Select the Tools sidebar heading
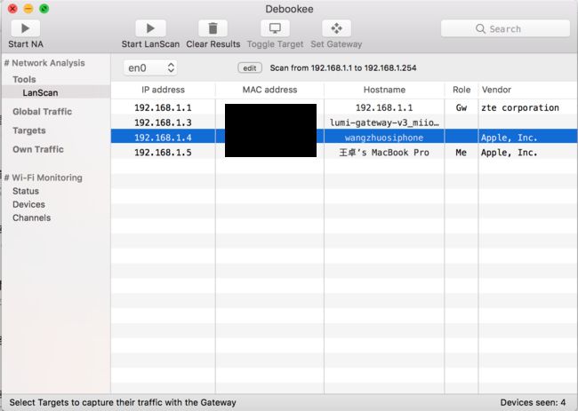The height and width of the screenshot is (411, 578). pos(24,79)
